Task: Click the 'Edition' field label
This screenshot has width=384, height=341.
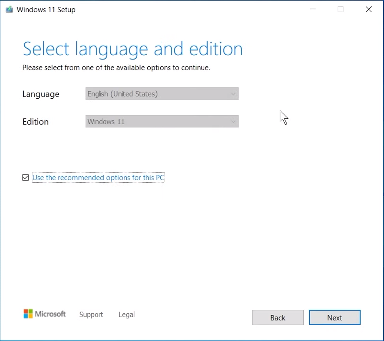Action: coord(35,122)
